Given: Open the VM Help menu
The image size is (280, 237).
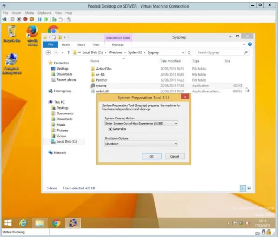Looking at the screenshot, I should pos(69,13).
